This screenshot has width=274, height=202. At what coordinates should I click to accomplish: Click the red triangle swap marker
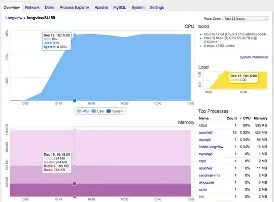pos(75,197)
